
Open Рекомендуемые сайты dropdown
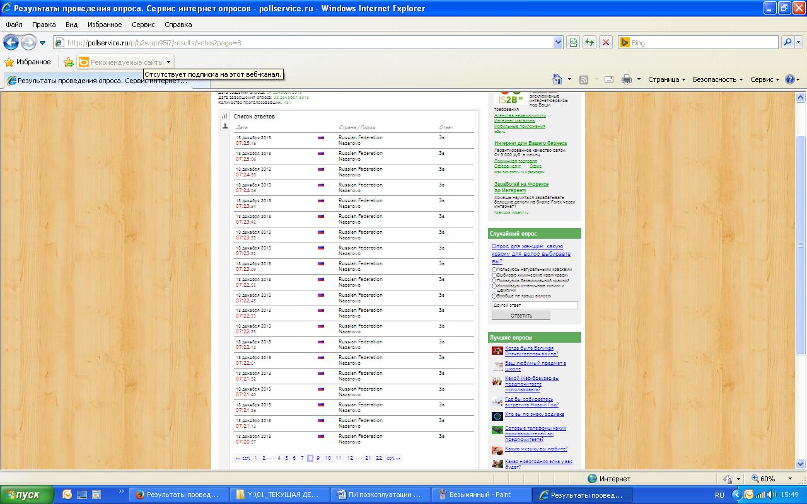[x=124, y=62]
